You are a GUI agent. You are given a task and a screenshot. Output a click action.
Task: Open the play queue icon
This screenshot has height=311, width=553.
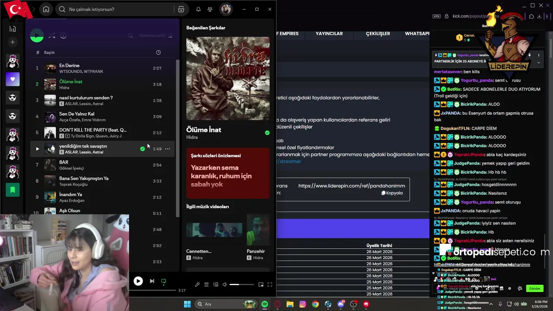point(207,285)
